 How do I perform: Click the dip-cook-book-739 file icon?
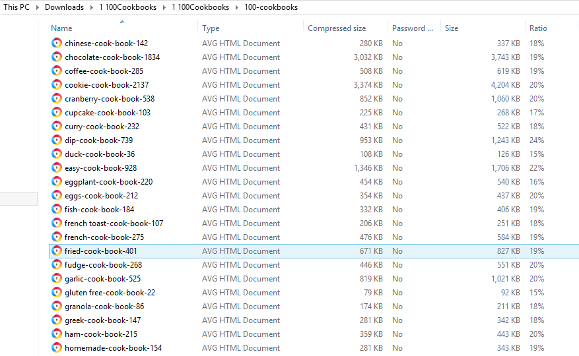coord(57,140)
